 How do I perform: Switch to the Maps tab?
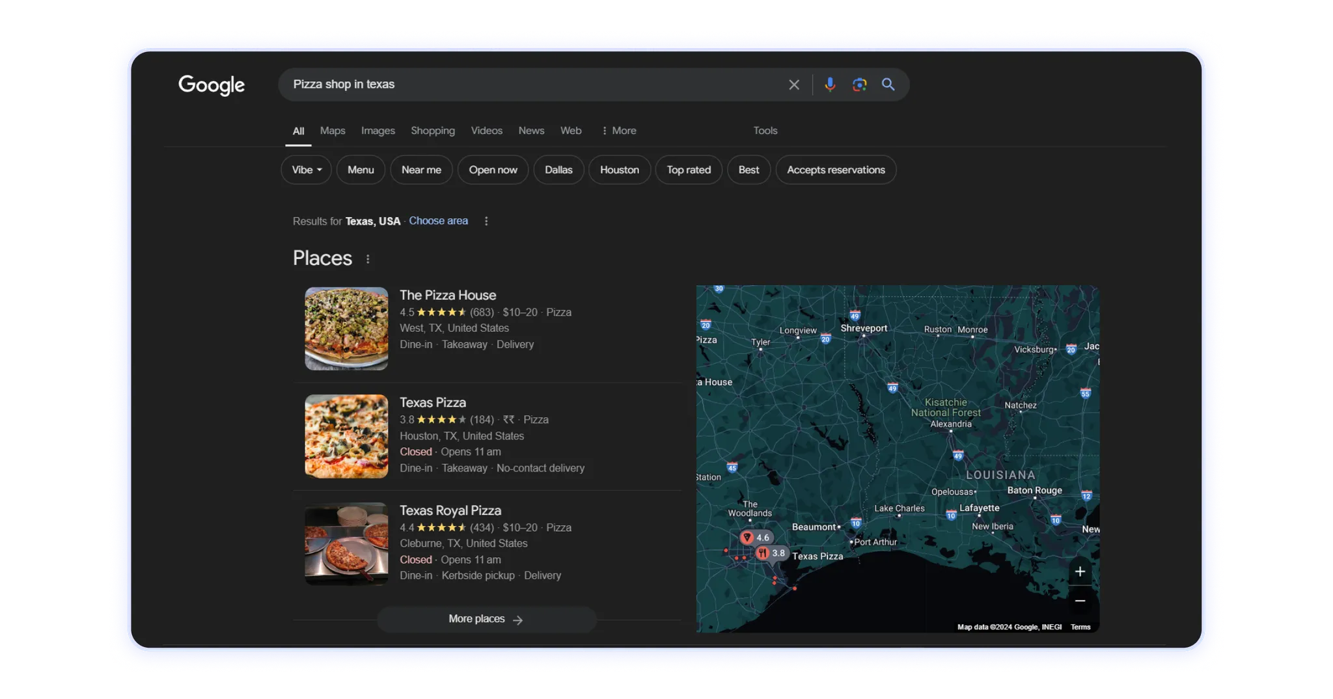[332, 131]
